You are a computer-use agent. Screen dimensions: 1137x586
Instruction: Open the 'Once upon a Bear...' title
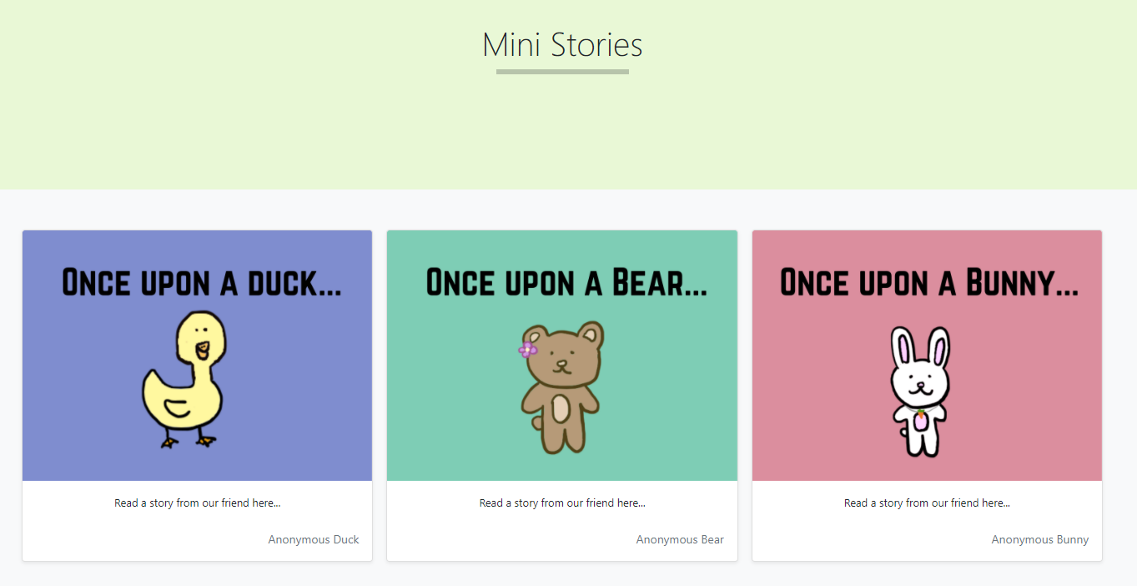[566, 282]
